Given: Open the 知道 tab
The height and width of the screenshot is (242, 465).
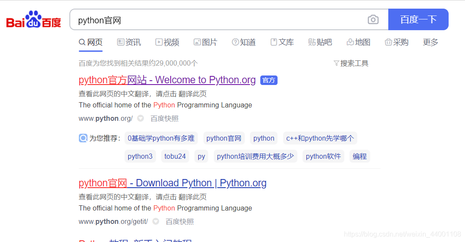Looking at the screenshot, I should [243, 42].
